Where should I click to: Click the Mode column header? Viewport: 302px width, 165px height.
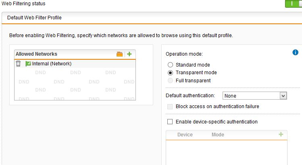218,135
